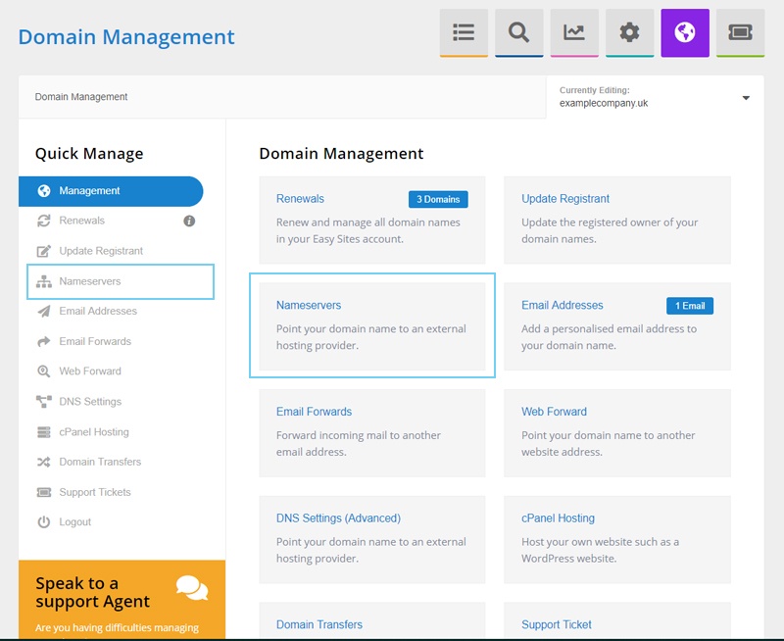Viewport: 784px width, 641px height.
Task: Click the Quick Manage heading
Action: [89, 154]
